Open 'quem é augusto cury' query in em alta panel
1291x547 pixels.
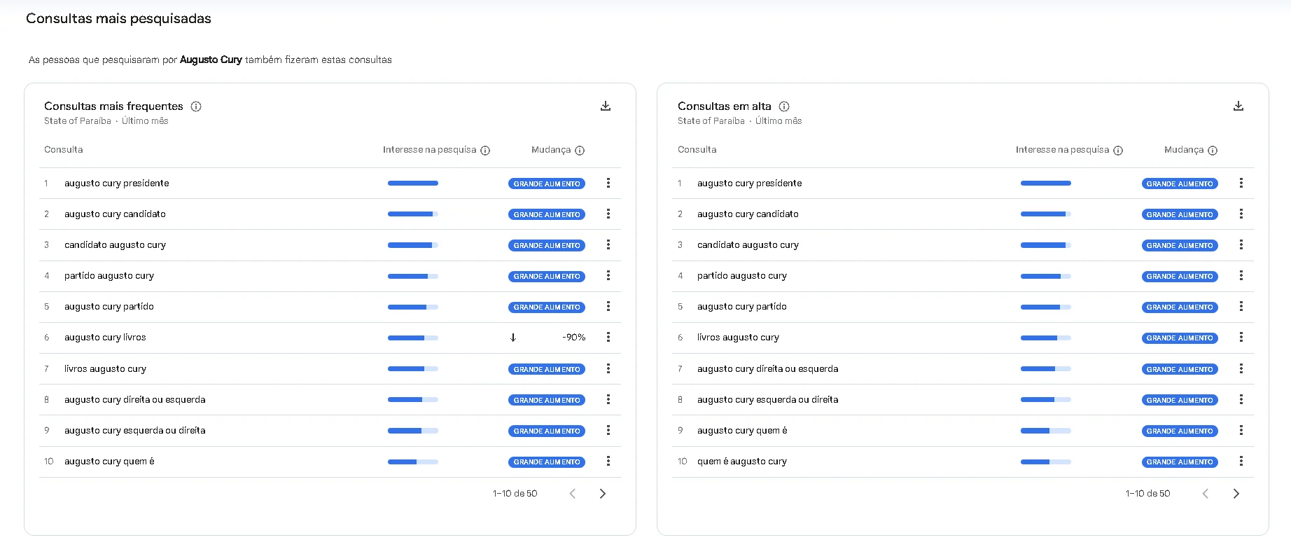coord(742,462)
